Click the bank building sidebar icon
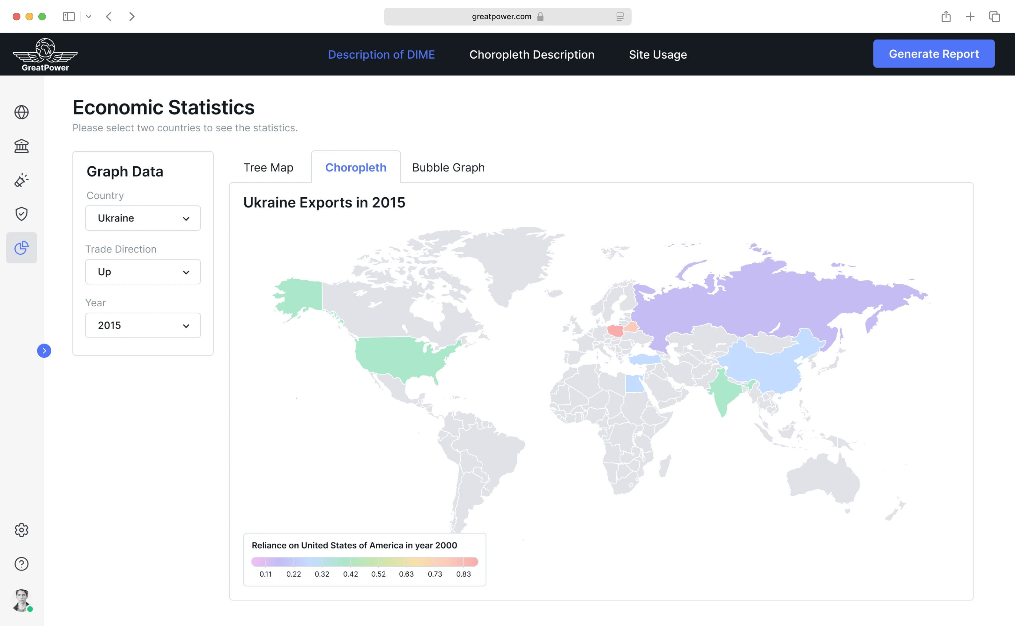This screenshot has height=626, width=1015. click(22, 146)
